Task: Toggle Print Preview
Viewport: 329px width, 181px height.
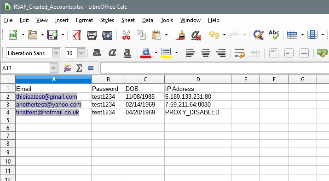Action: click(x=107, y=35)
